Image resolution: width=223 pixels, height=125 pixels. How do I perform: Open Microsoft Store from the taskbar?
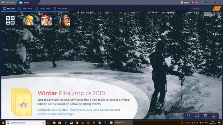(60, 123)
